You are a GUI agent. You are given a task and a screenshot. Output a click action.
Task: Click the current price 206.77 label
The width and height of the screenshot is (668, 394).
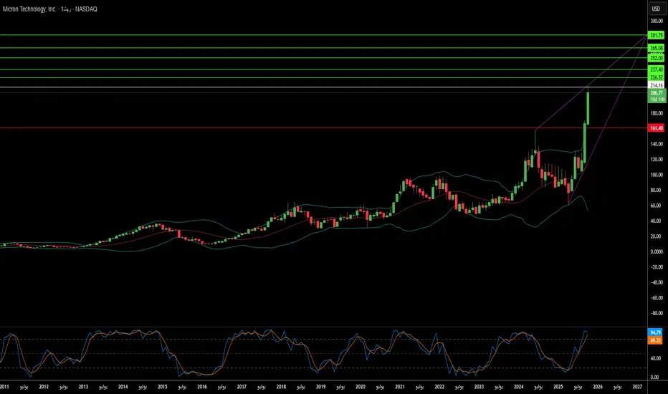[655, 93]
